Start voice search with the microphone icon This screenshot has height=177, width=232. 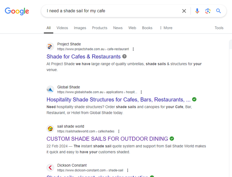[x=197, y=11]
